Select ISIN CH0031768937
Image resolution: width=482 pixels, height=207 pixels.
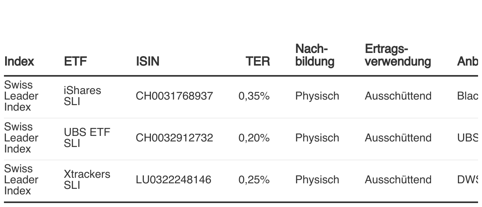click(174, 96)
